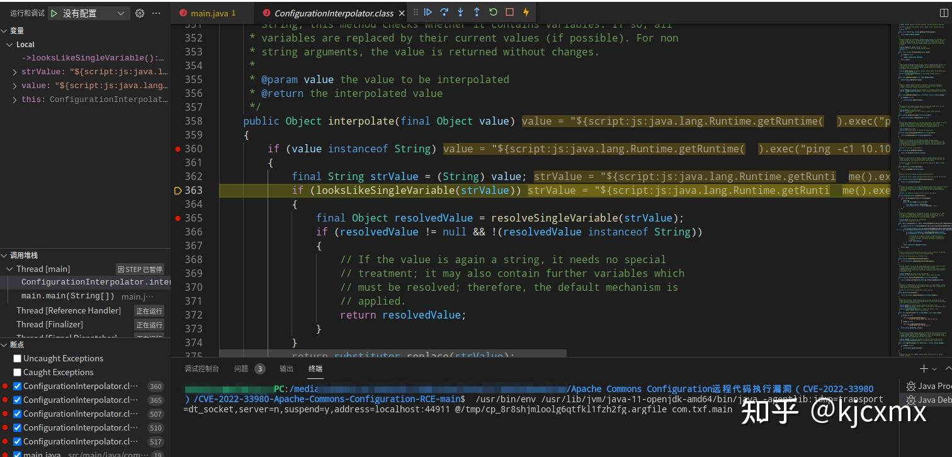Image resolution: width=952 pixels, height=457 pixels.
Task: Select Thread [Finalizer] in call stack
Action: [85, 325]
